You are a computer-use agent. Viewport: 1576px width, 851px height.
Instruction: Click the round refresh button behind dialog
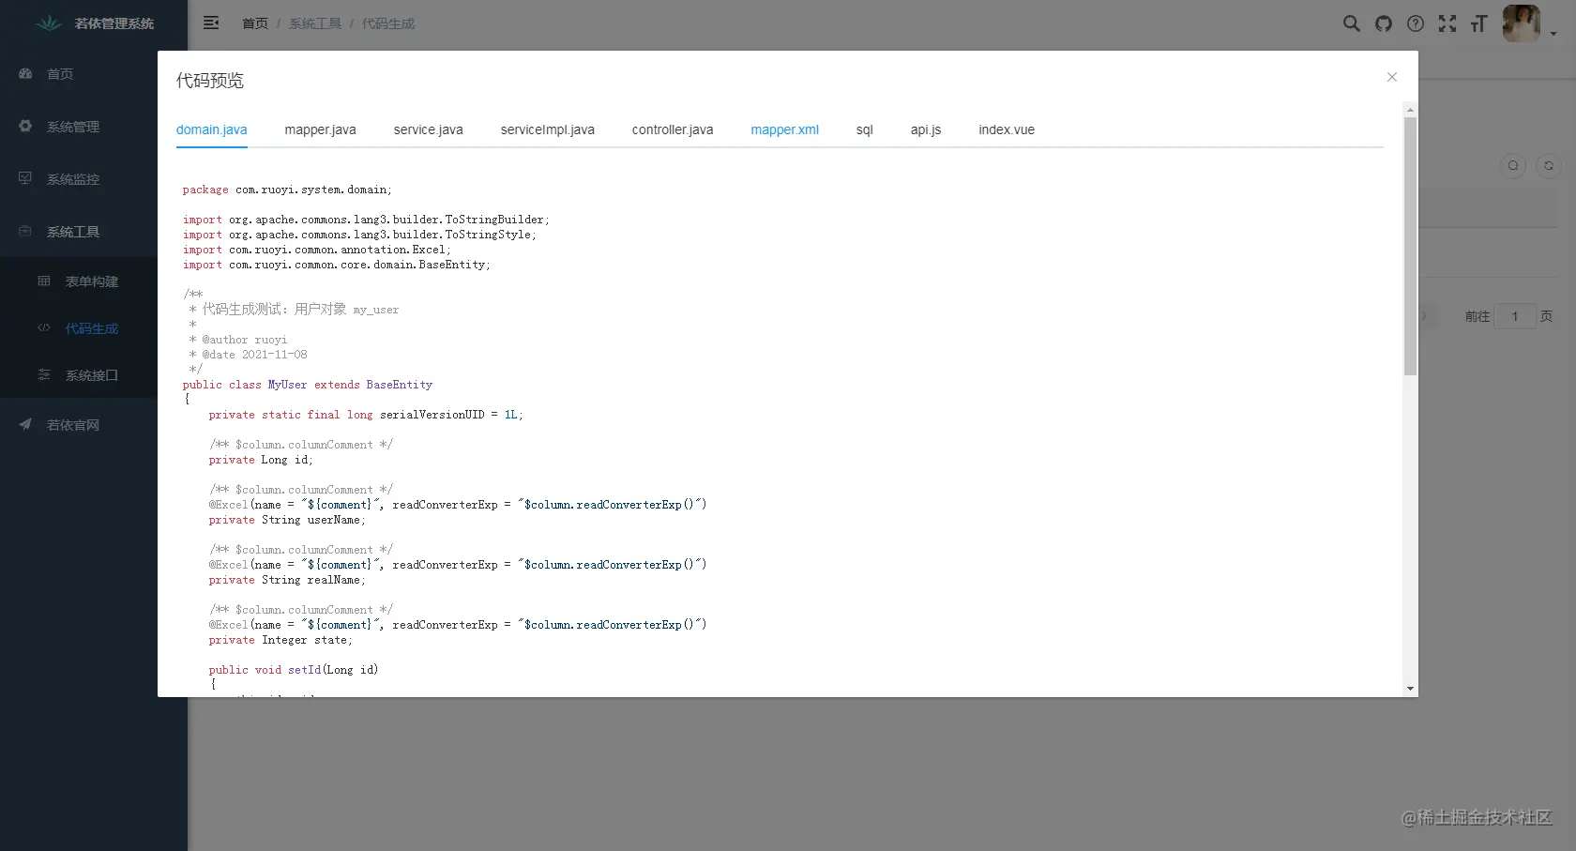1549,165
